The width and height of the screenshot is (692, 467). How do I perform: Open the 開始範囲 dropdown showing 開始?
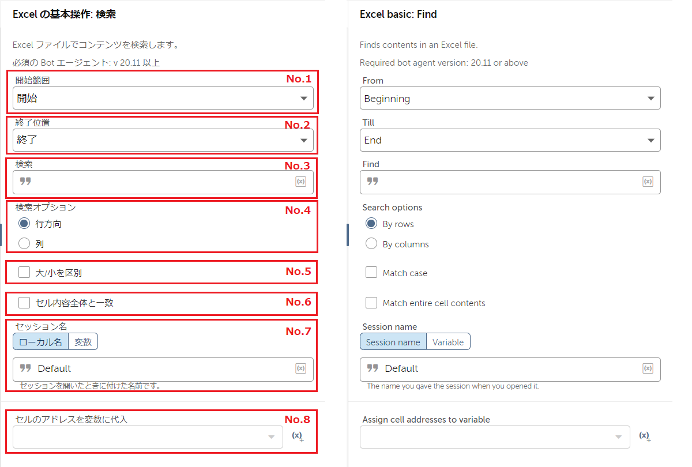(163, 99)
